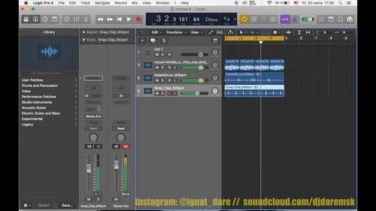This screenshot has width=376, height=211.
Task: Select the Snap_Clap_84bpm audio region
Action: (254, 91)
